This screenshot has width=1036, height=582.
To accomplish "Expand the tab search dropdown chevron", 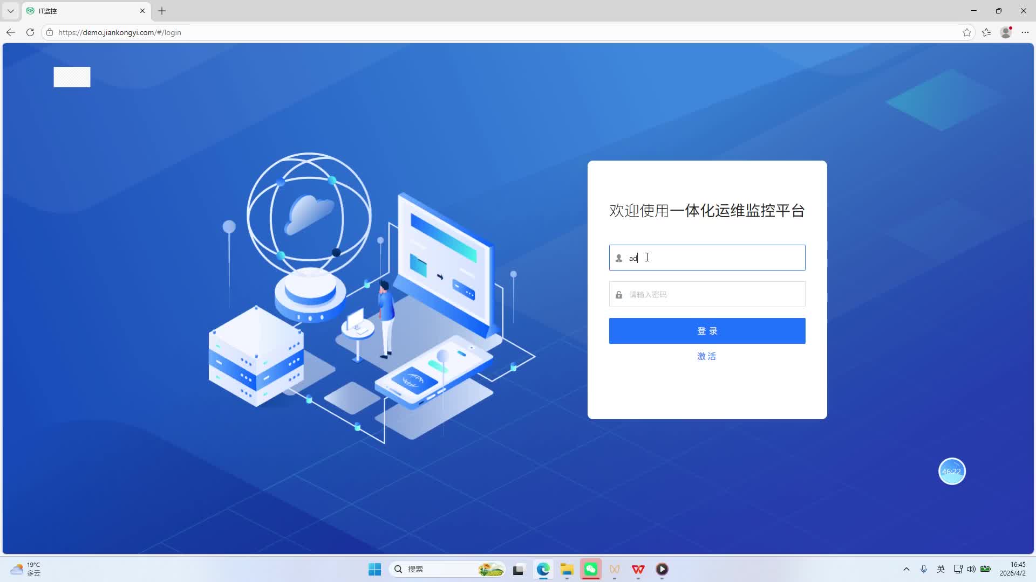I will [10, 11].
